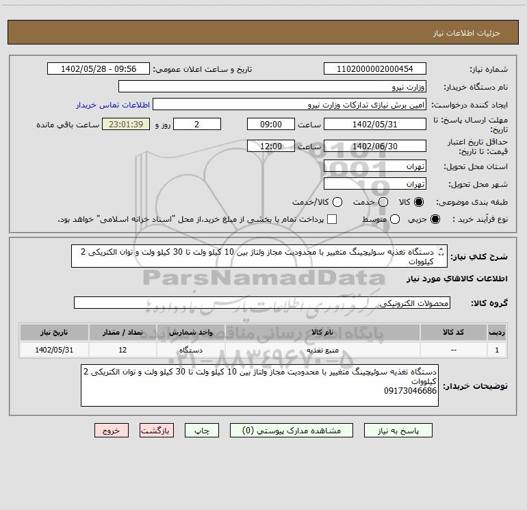Click the شماره نیاز field 1102000002000454
Screen dimensions: 527x510
(x=375, y=69)
